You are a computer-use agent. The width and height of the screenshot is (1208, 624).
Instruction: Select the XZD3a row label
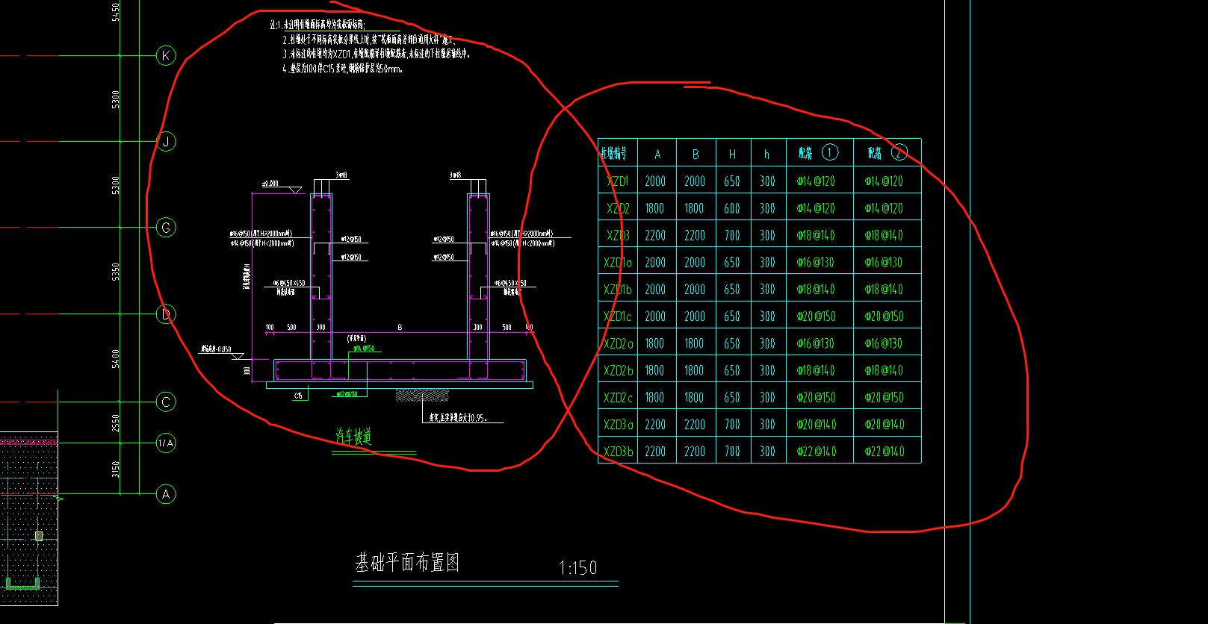618,425
